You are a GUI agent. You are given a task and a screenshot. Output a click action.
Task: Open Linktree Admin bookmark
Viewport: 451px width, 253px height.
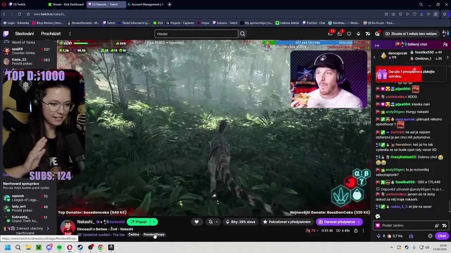coord(288,23)
